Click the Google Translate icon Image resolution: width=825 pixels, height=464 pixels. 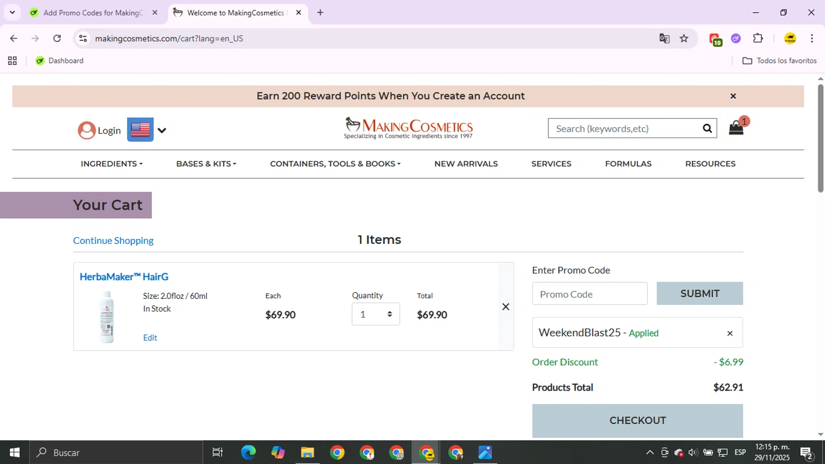tap(664, 39)
